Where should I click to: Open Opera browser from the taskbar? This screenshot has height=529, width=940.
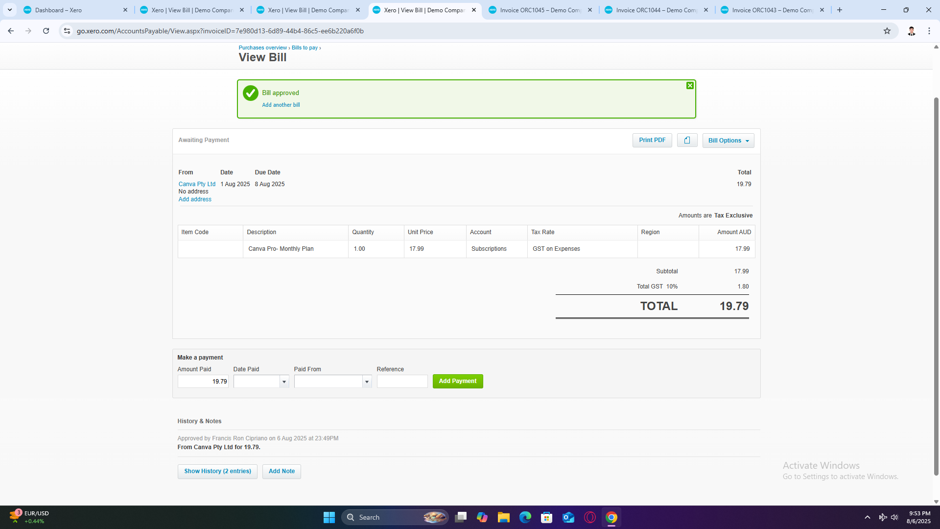(x=590, y=517)
